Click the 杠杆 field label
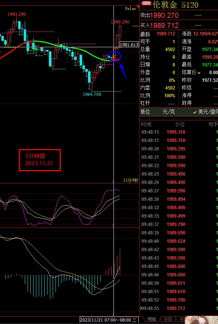This screenshot has height=324, width=218. (x=145, y=103)
